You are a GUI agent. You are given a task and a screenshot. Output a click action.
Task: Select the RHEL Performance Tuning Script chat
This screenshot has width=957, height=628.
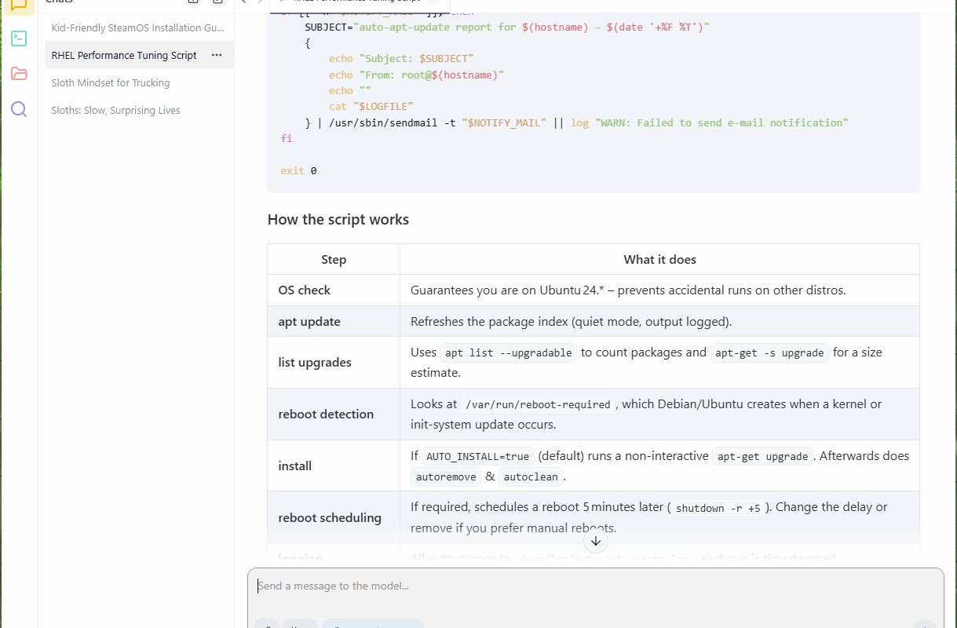(124, 55)
